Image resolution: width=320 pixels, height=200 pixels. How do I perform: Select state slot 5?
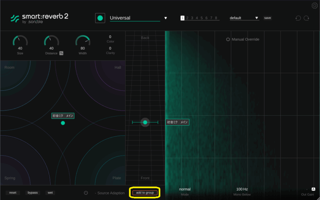(202, 18)
